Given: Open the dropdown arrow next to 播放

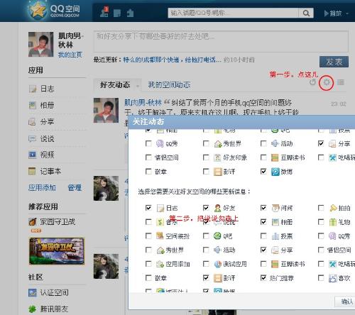Looking at the screenshot, I should (347, 13).
